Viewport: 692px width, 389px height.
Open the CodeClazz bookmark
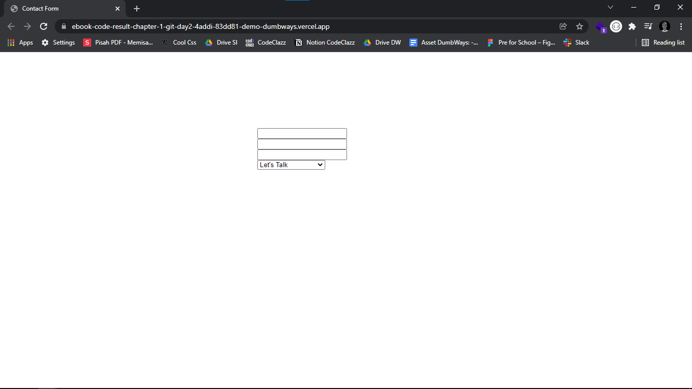tap(266, 43)
